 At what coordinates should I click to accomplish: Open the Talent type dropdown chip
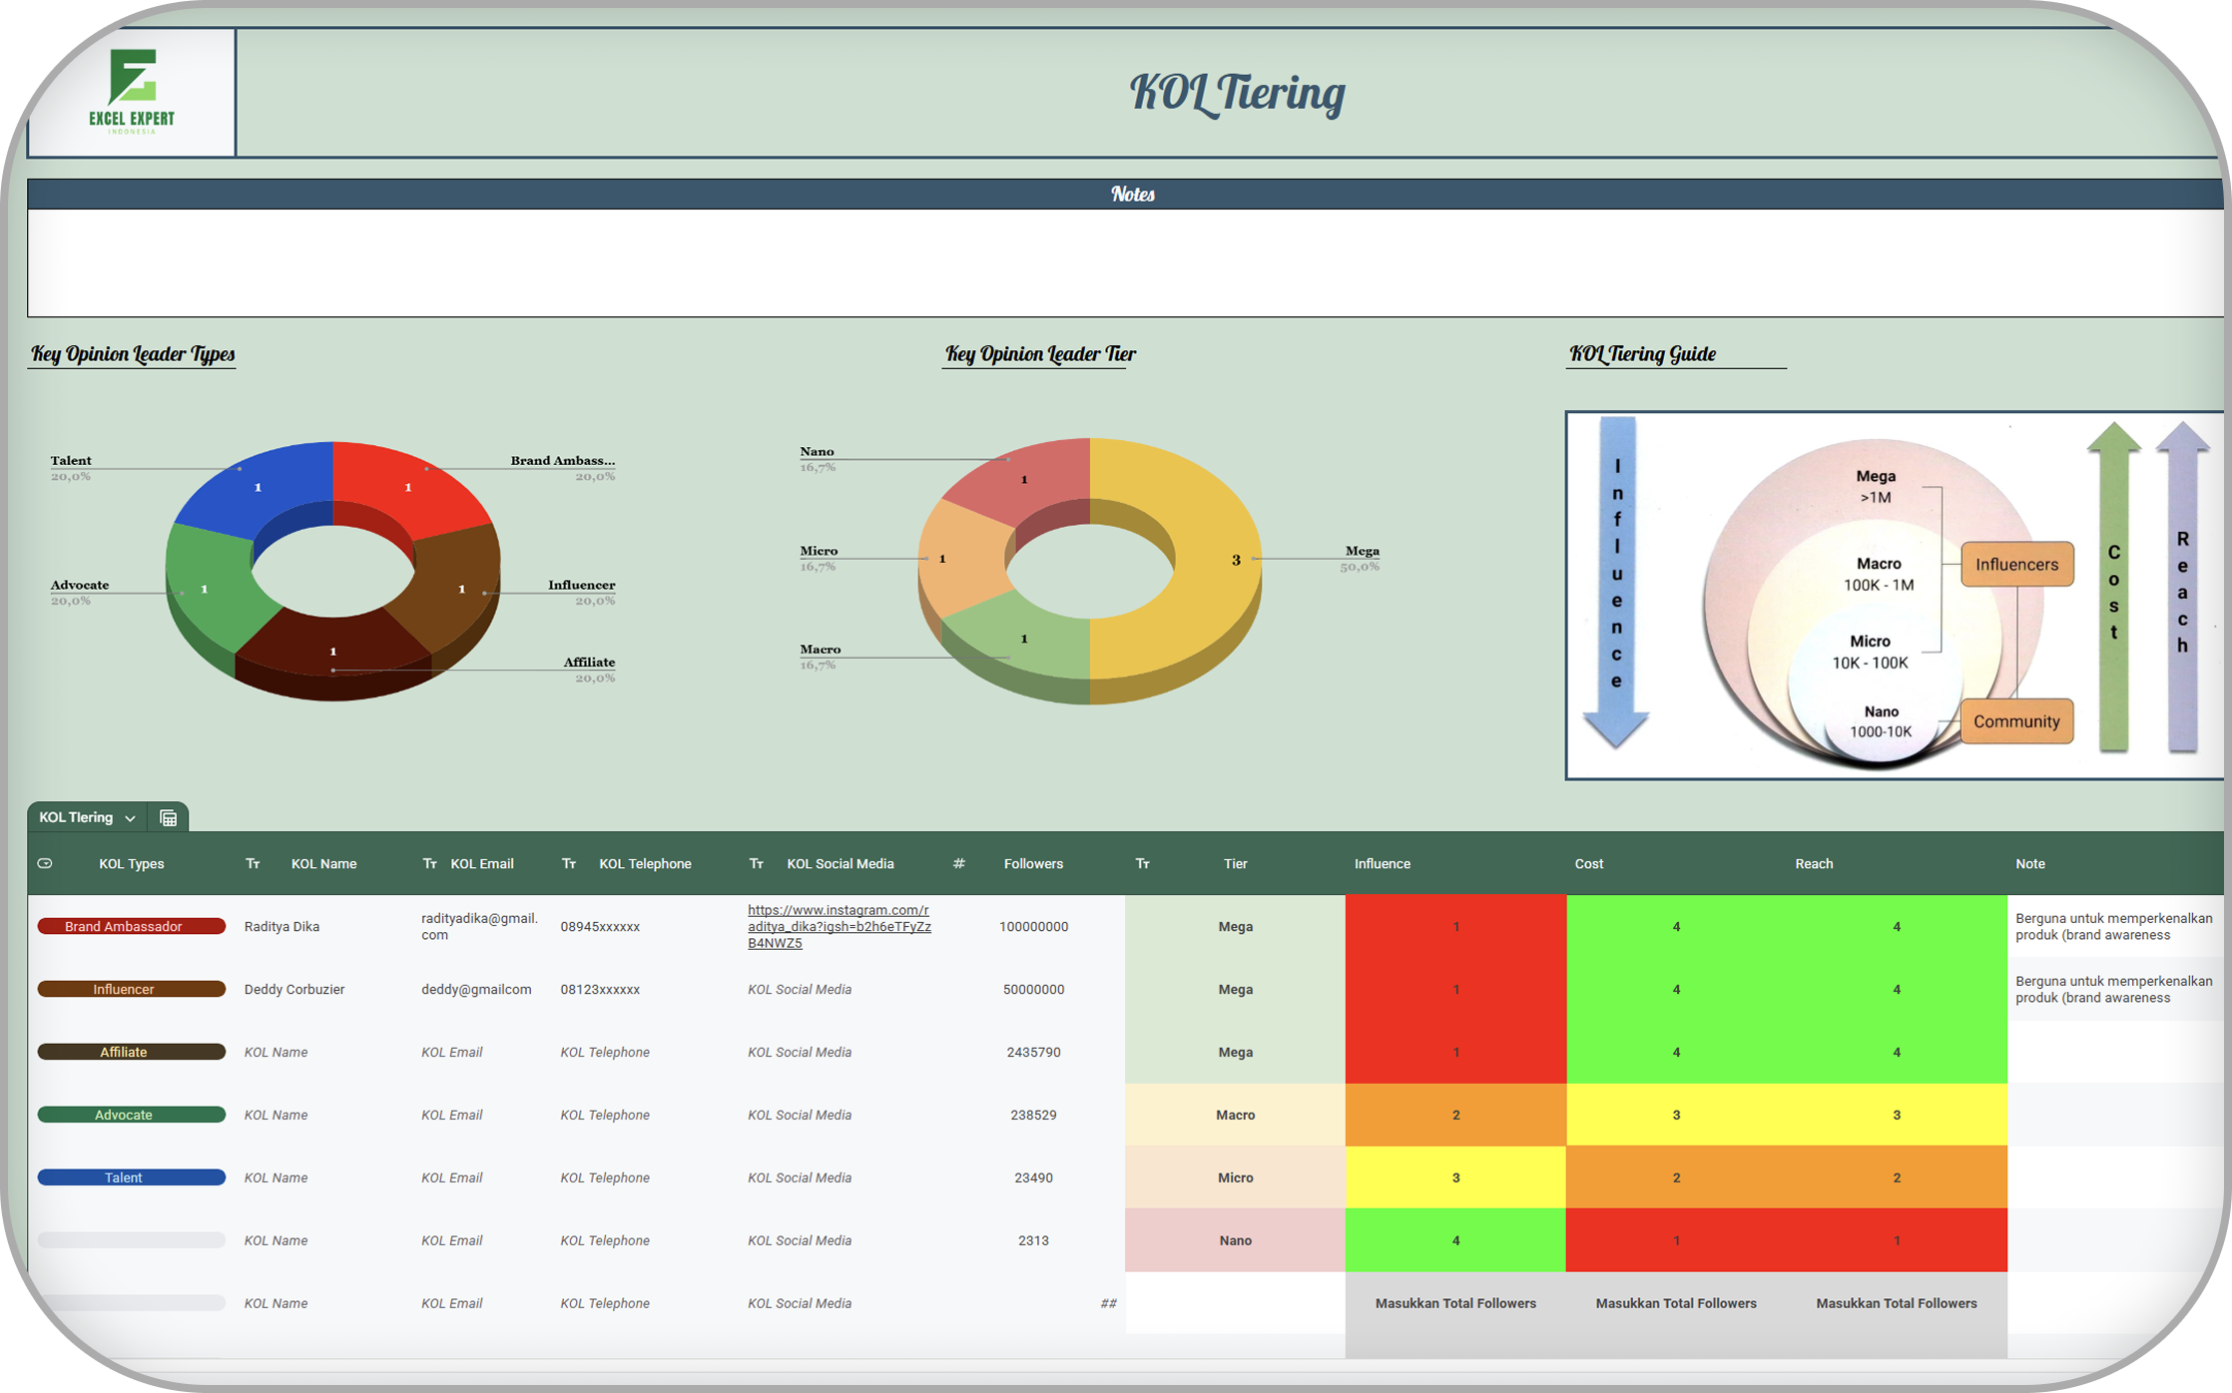tap(131, 1177)
